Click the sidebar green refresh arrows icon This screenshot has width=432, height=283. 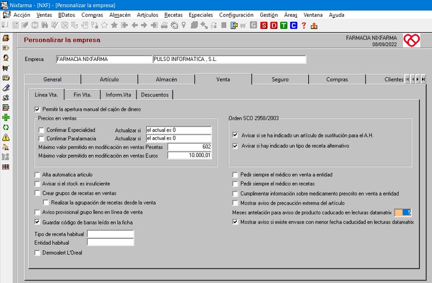point(6,127)
